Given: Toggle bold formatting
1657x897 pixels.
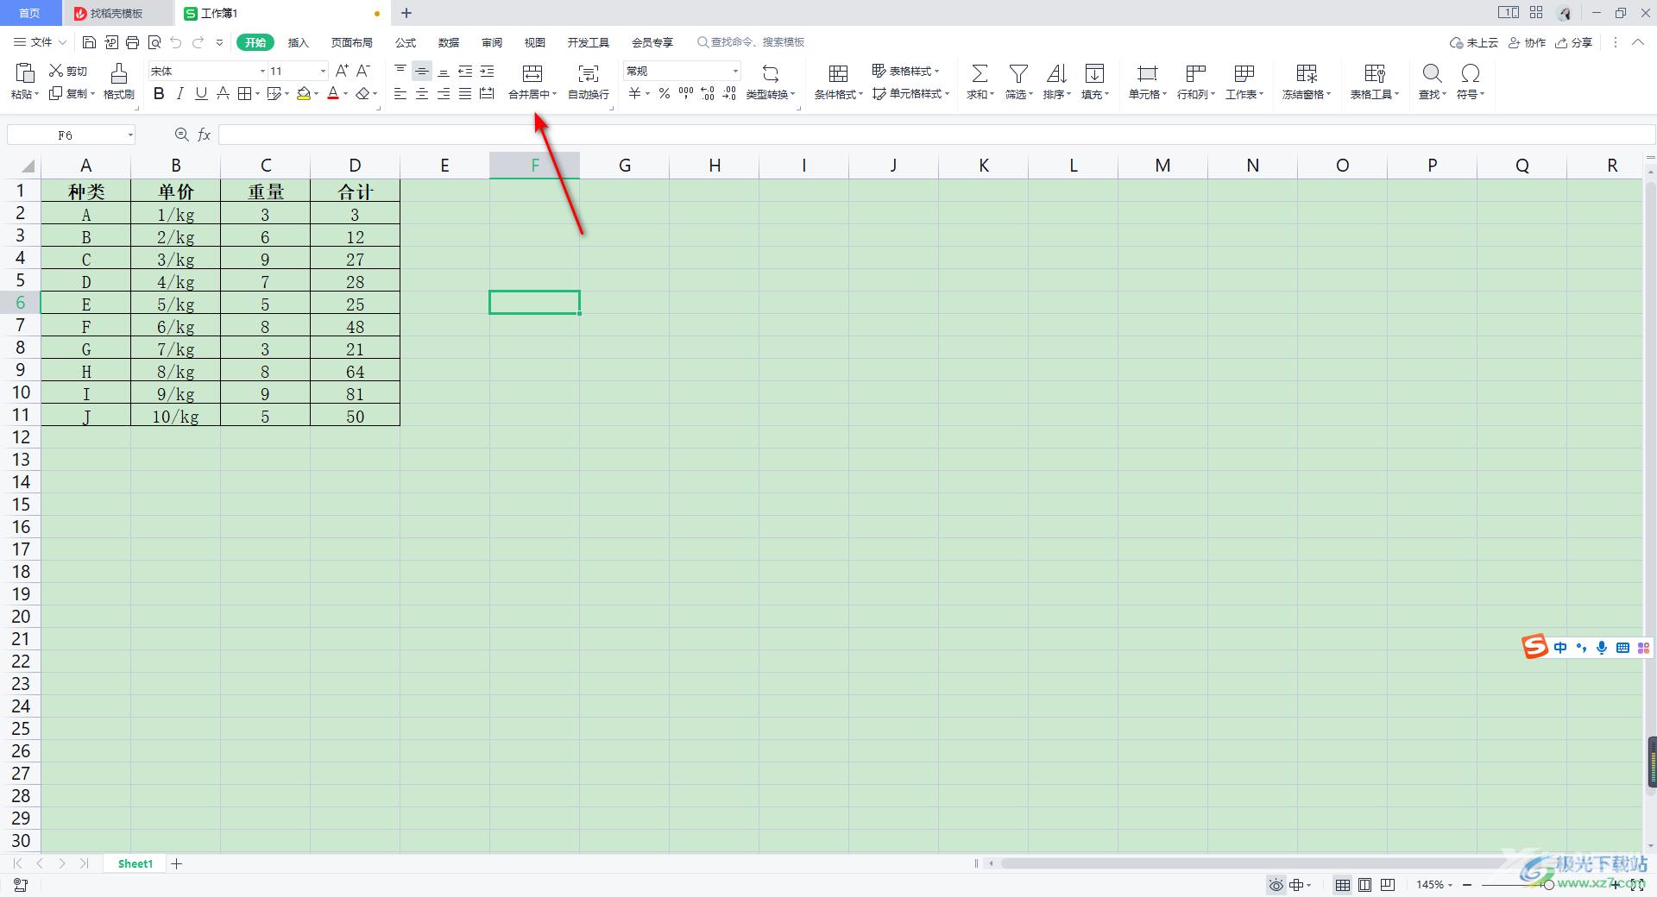Looking at the screenshot, I should tap(159, 93).
